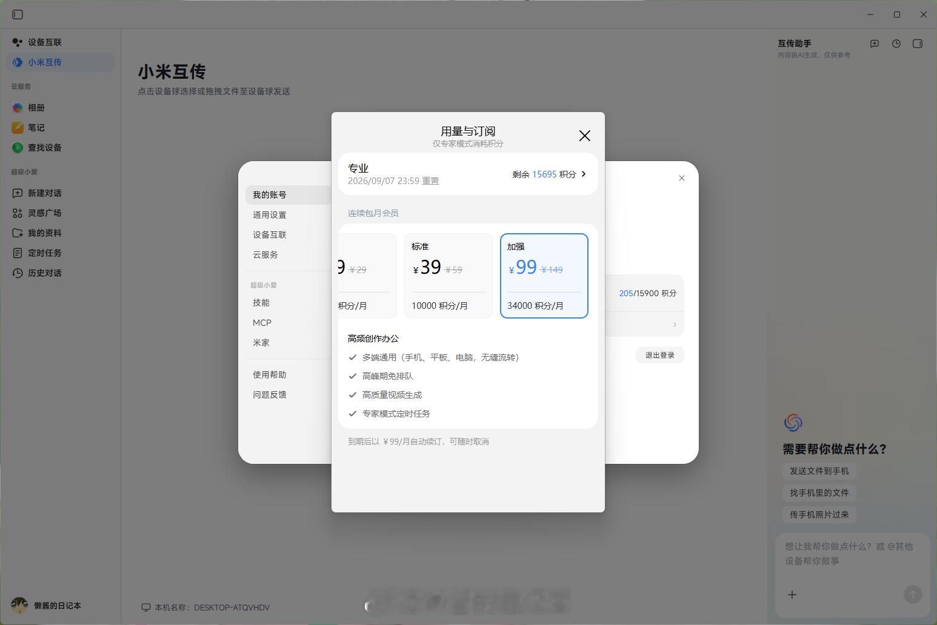This screenshot has height=625, width=937.
Task: Select the 加强 ¥99 monthly plan
Action: tap(544, 276)
